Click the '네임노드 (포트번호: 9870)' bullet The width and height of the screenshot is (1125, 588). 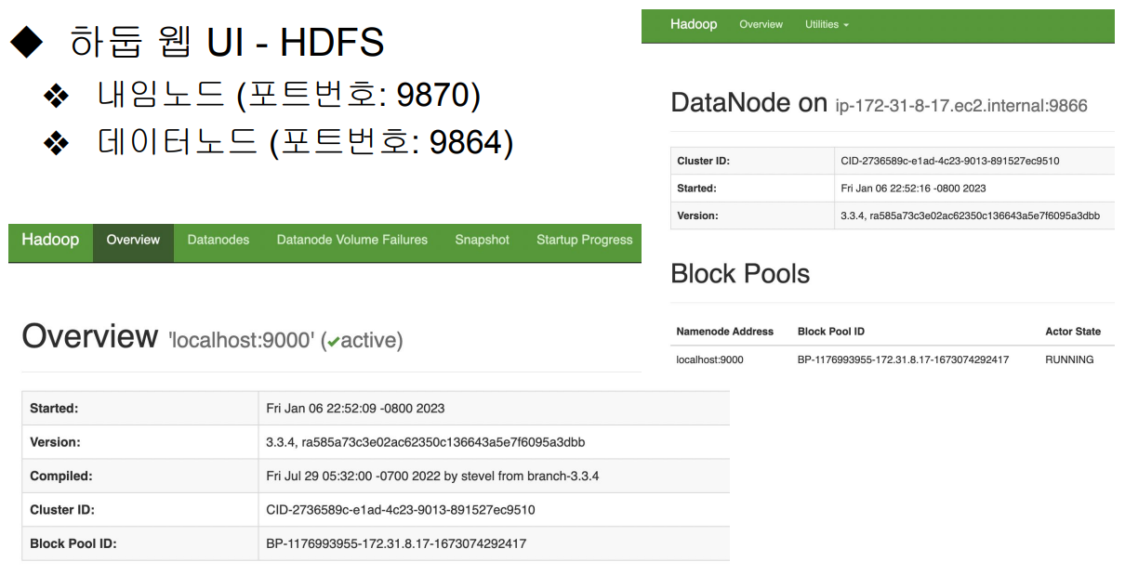(x=289, y=94)
